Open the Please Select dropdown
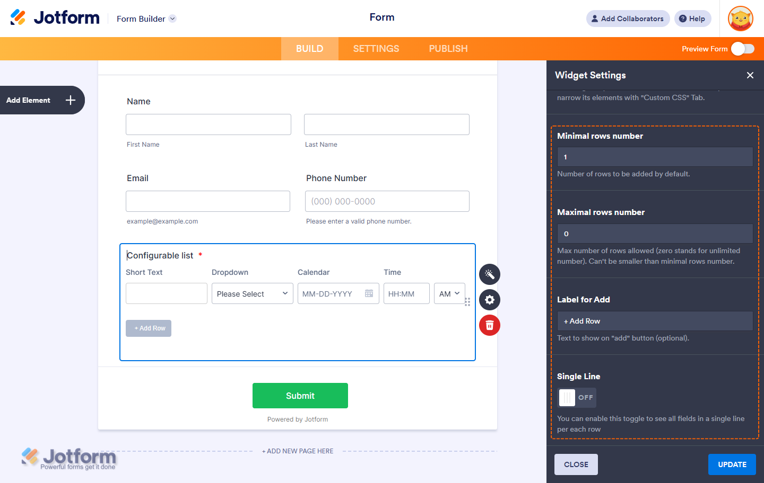The height and width of the screenshot is (483, 764). tap(253, 293)
